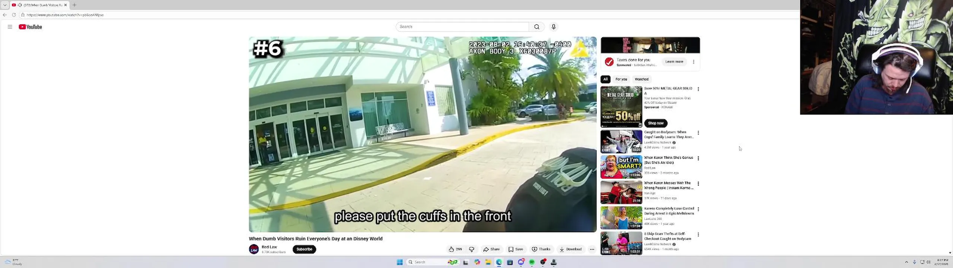Select the All filter chip

click(605, 79)
